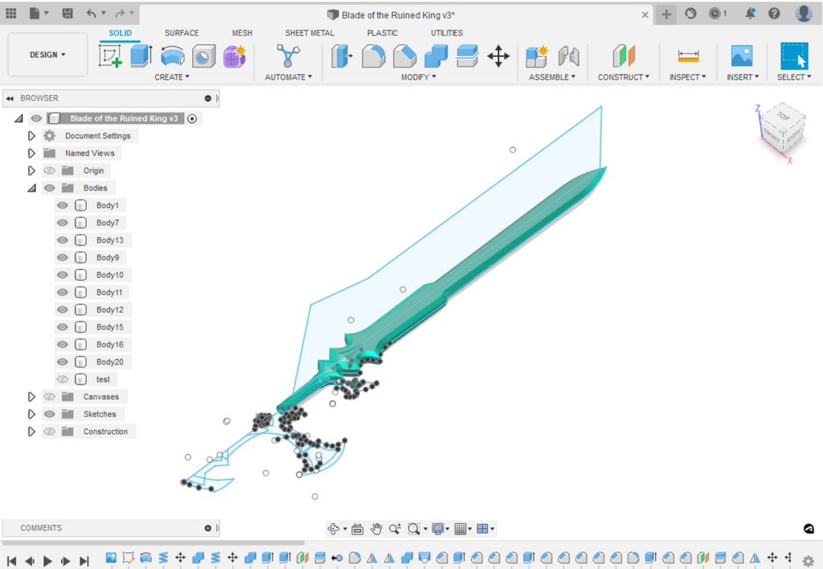The width and height of the screenshot is (823, 569).
Task: Click the New Component icon in Assemble
Action: (536, 55)
